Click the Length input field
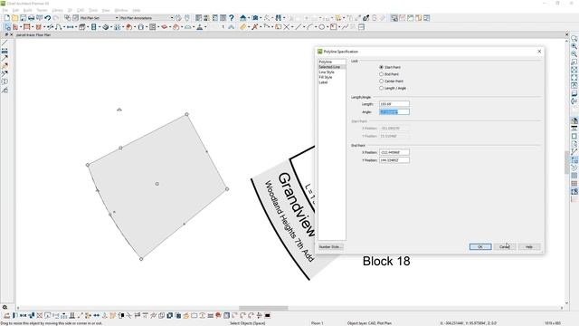The height and width of the screenshot is (326, 579). pos(394,104)
